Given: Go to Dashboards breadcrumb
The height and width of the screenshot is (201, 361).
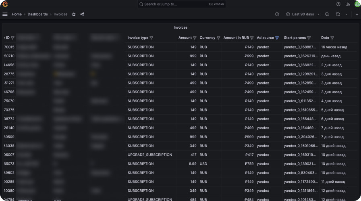Looking at the screenshot, I should [37, 14].
